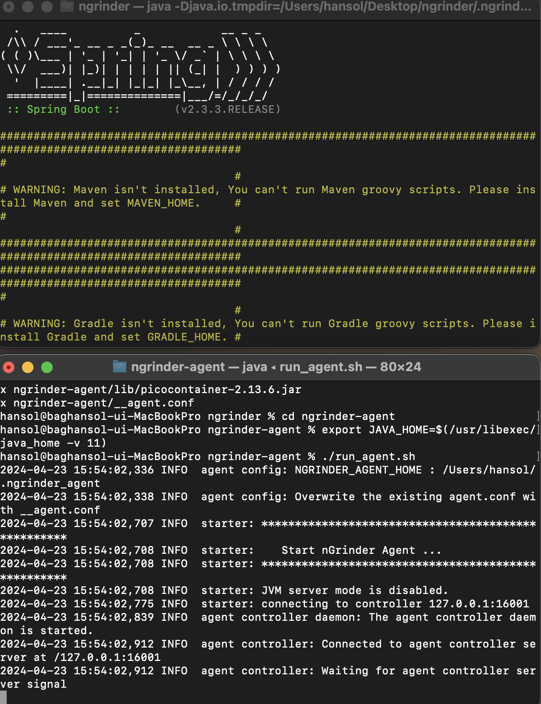Image resolution: width=541 pixels, height=704 pixels.
Task: Click the ngrinder-agent window title text
Action: (x=276, y=367)
